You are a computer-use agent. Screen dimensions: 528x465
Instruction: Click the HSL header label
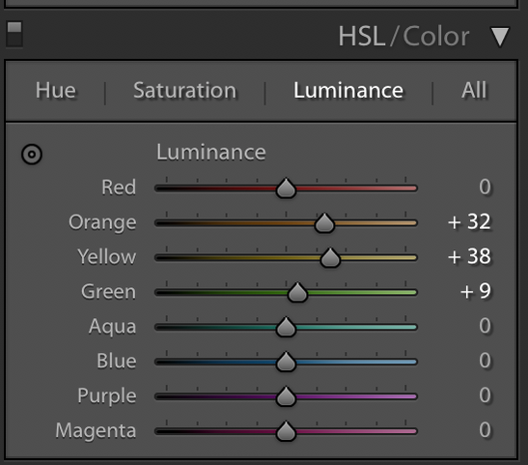pyautogui.click(x=362, y=37)
